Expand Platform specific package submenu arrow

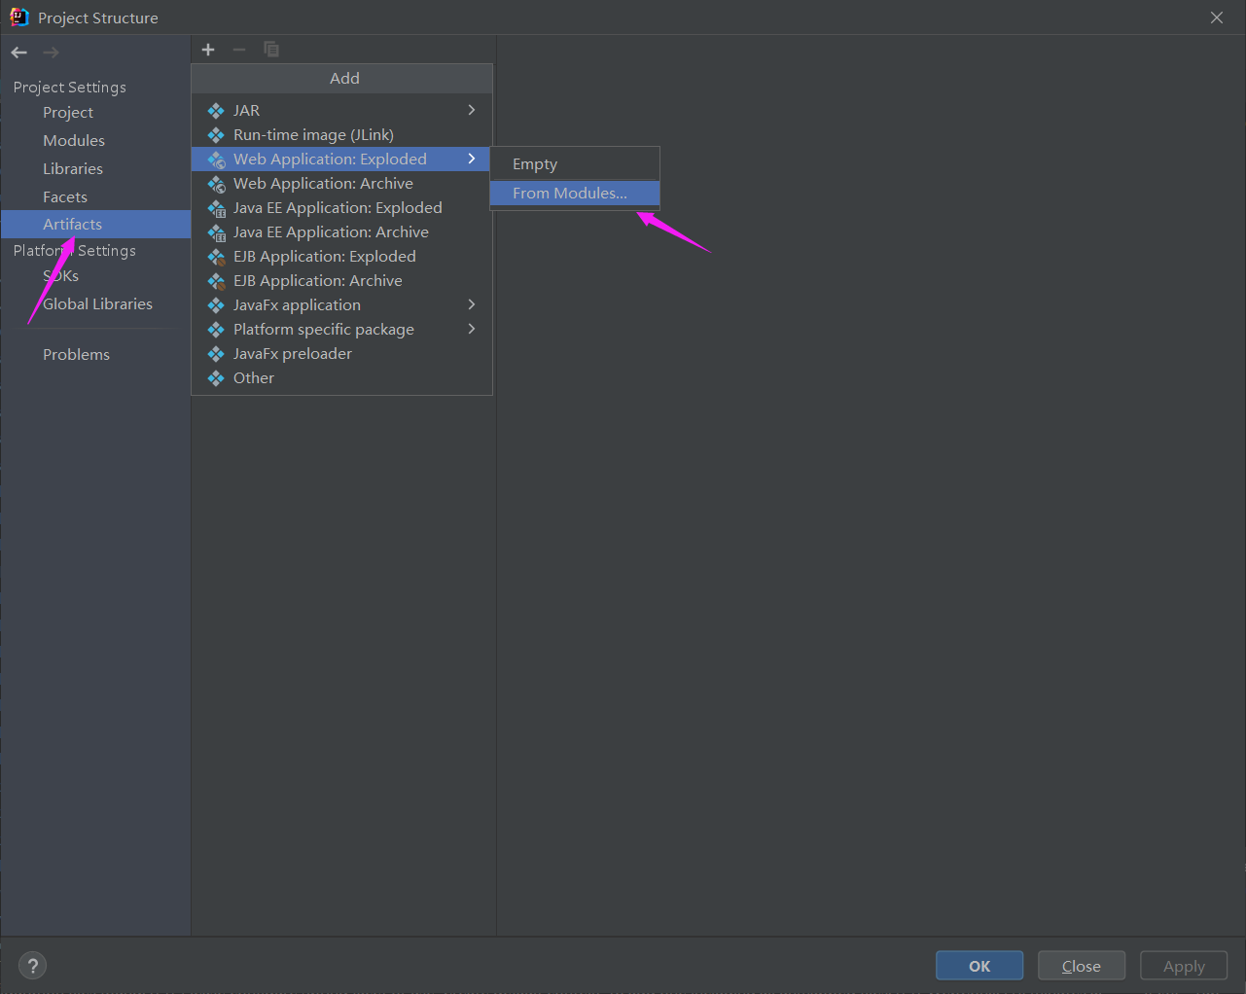point(472,329)
